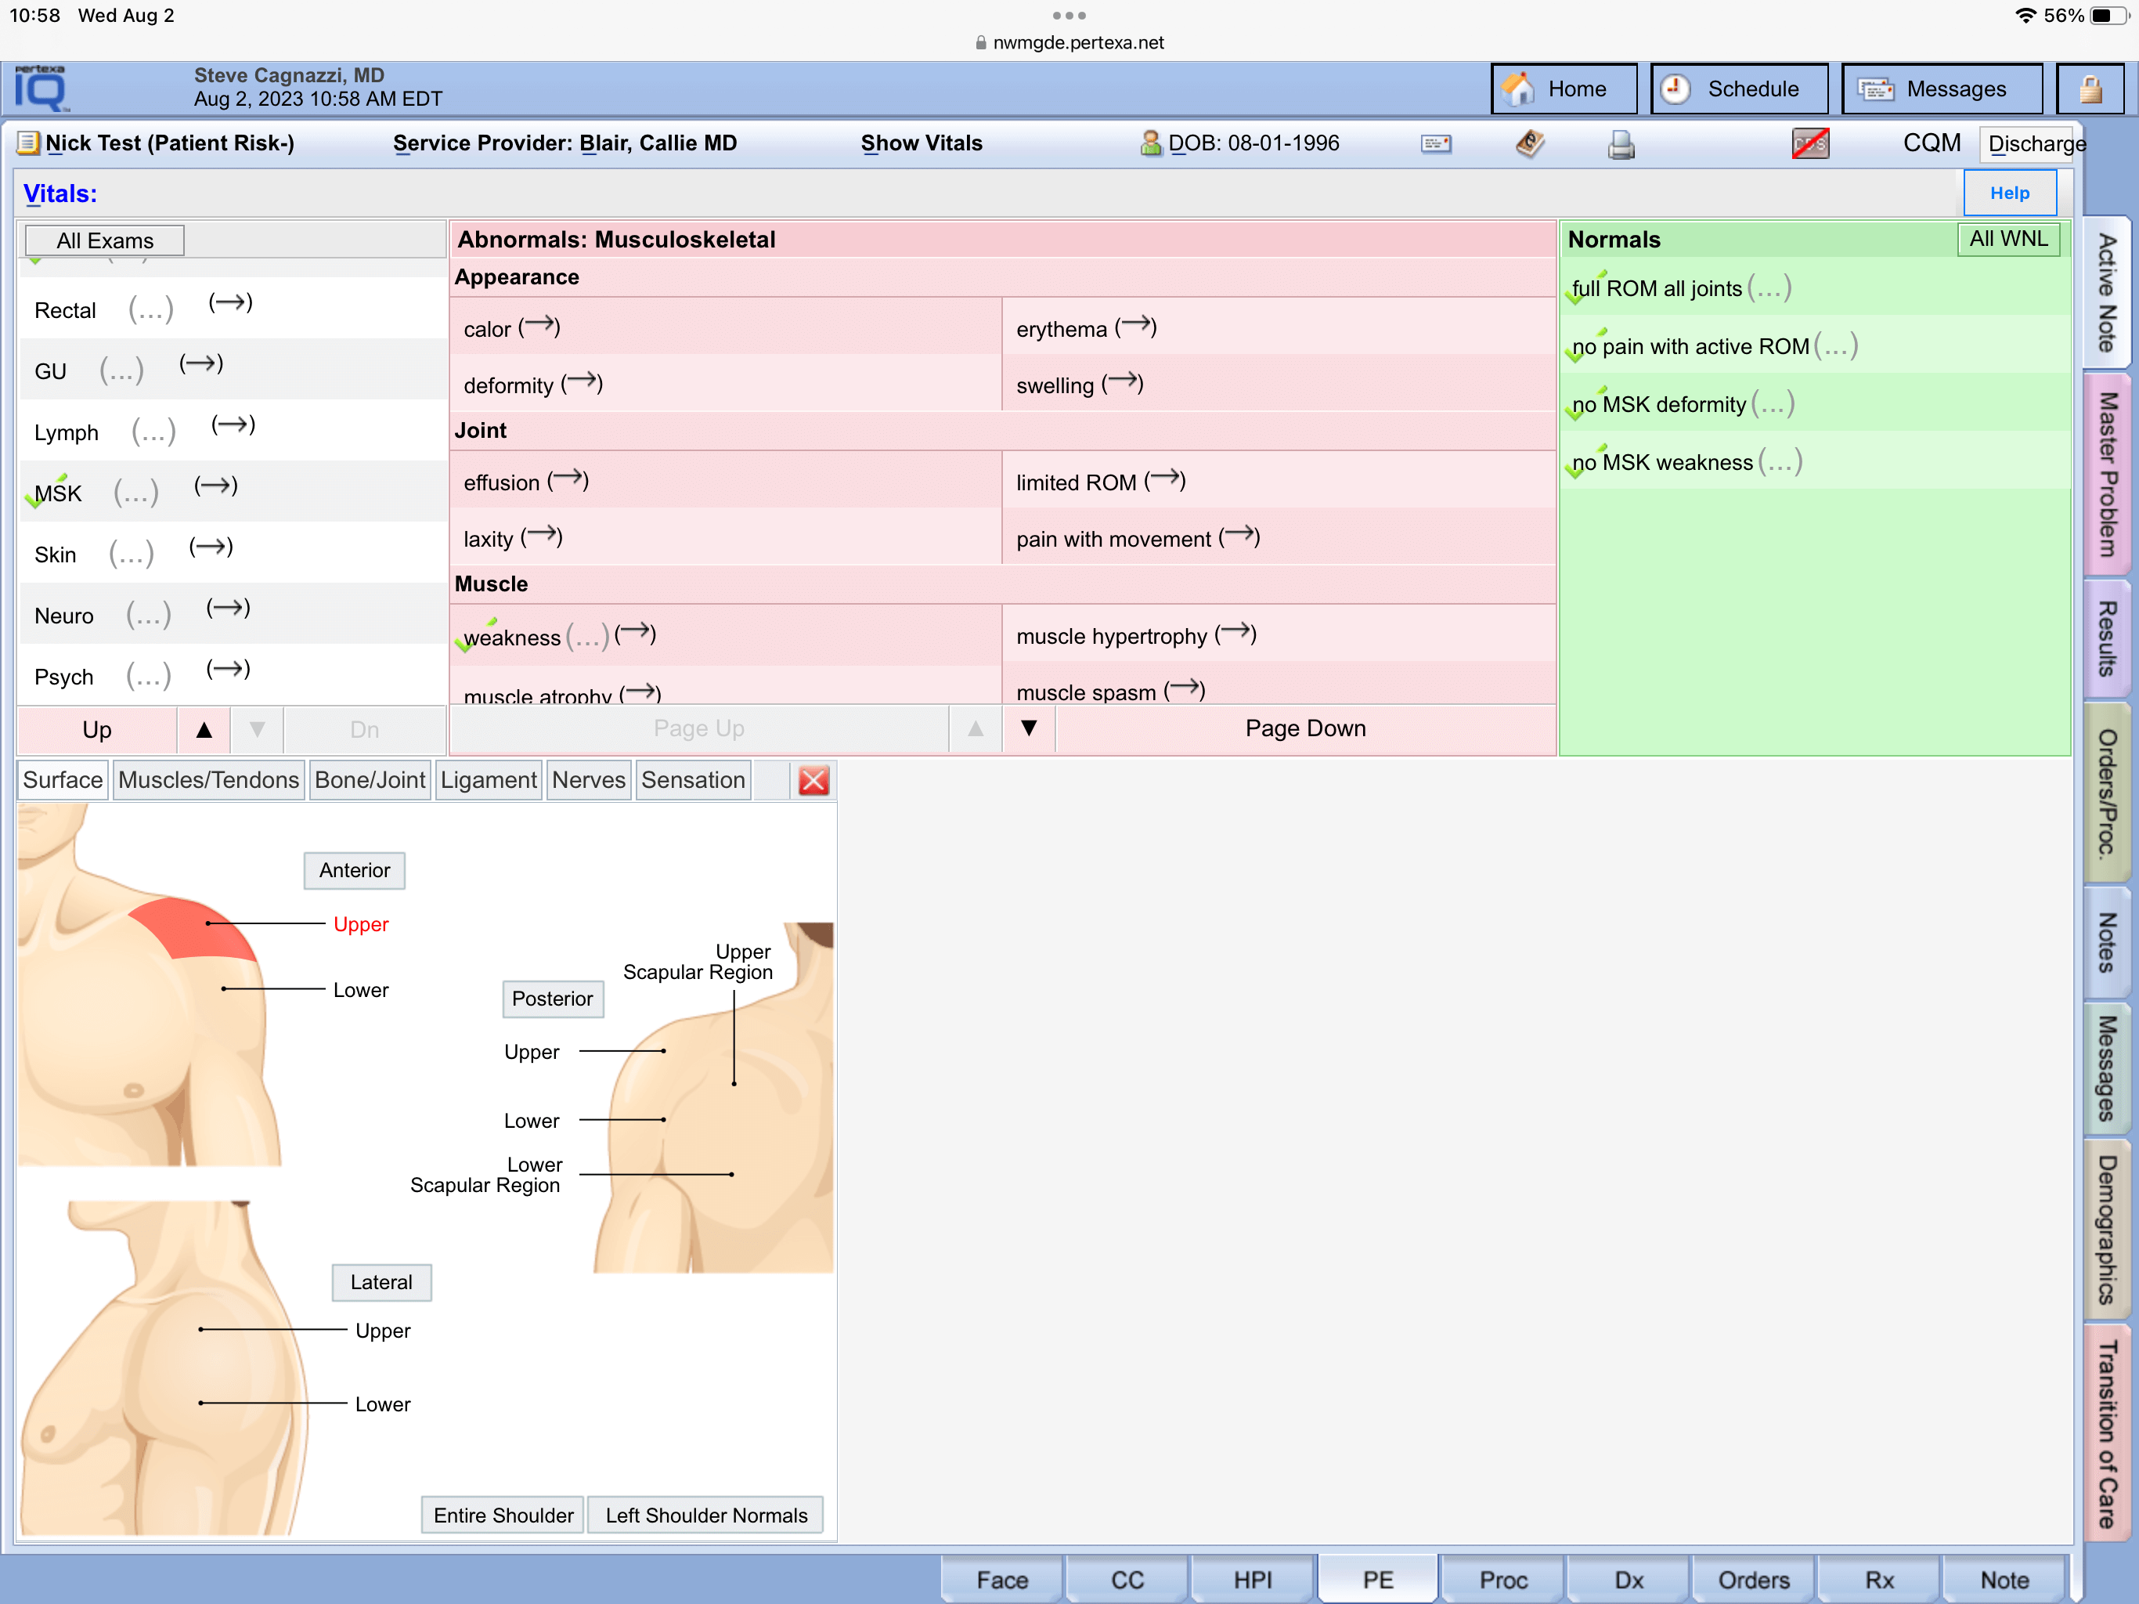Click the crossed-out red icon near CQM
Screen dimensions: 2139x1604
click(x=1809, y=144)
